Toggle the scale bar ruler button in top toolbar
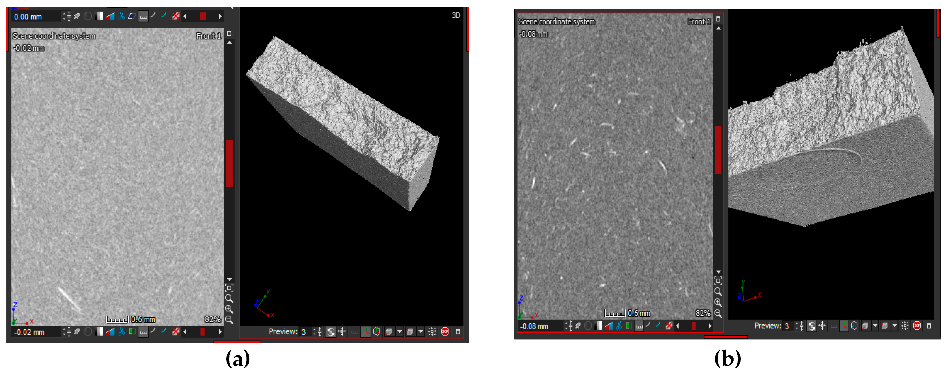Image resolution: width=950 pixels, height=374 pixels. tap(143, 16)
